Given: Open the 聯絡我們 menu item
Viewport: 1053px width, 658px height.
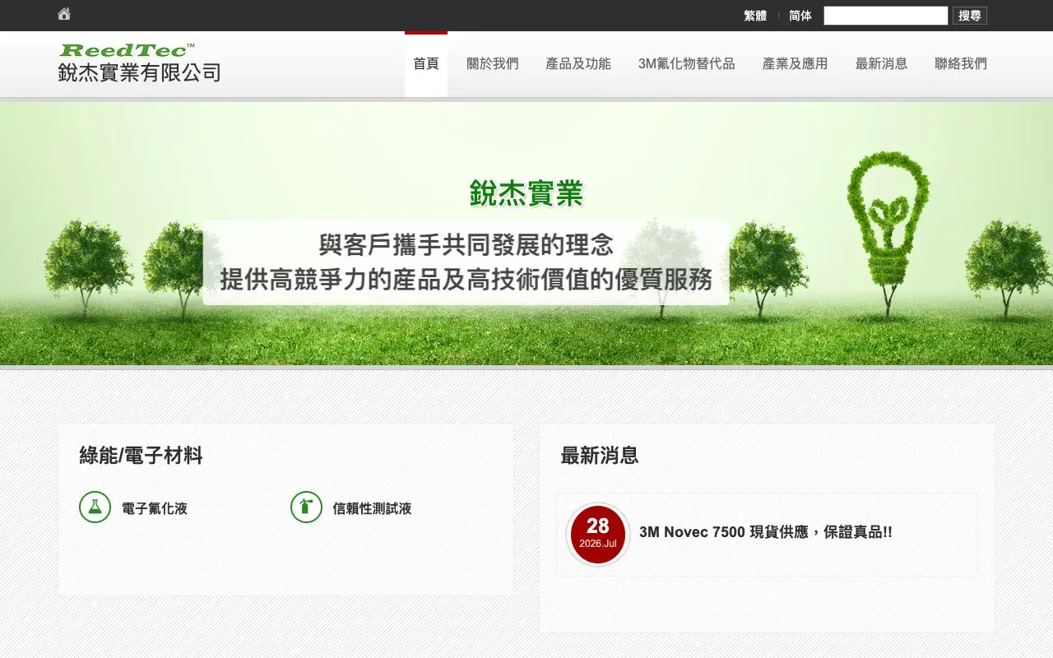Looking at the screenshot, I should tap(961, 64).
